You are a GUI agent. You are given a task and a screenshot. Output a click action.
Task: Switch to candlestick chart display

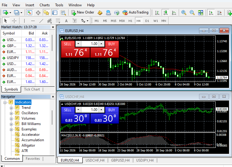(166, 13)
